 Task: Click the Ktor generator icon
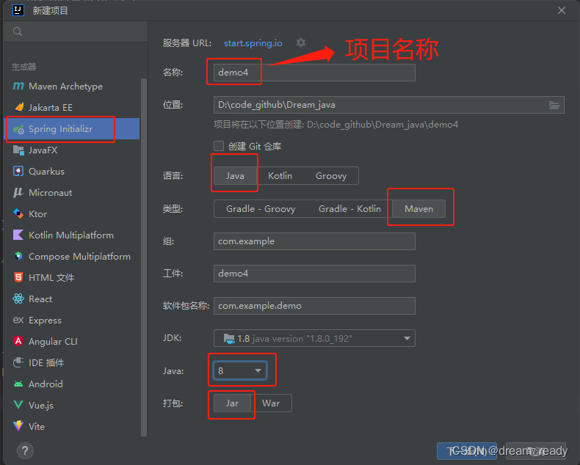pyautogui.click(x=18, y=213)
